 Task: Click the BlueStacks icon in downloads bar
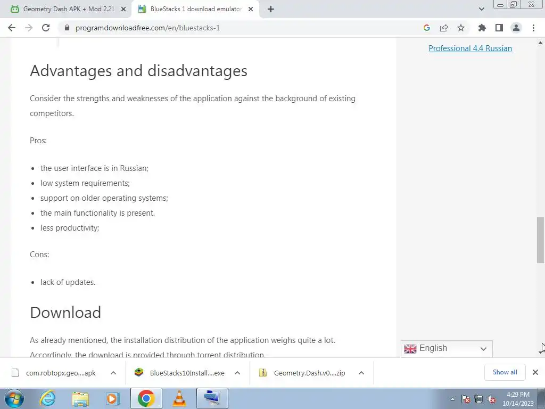[139, 372]
